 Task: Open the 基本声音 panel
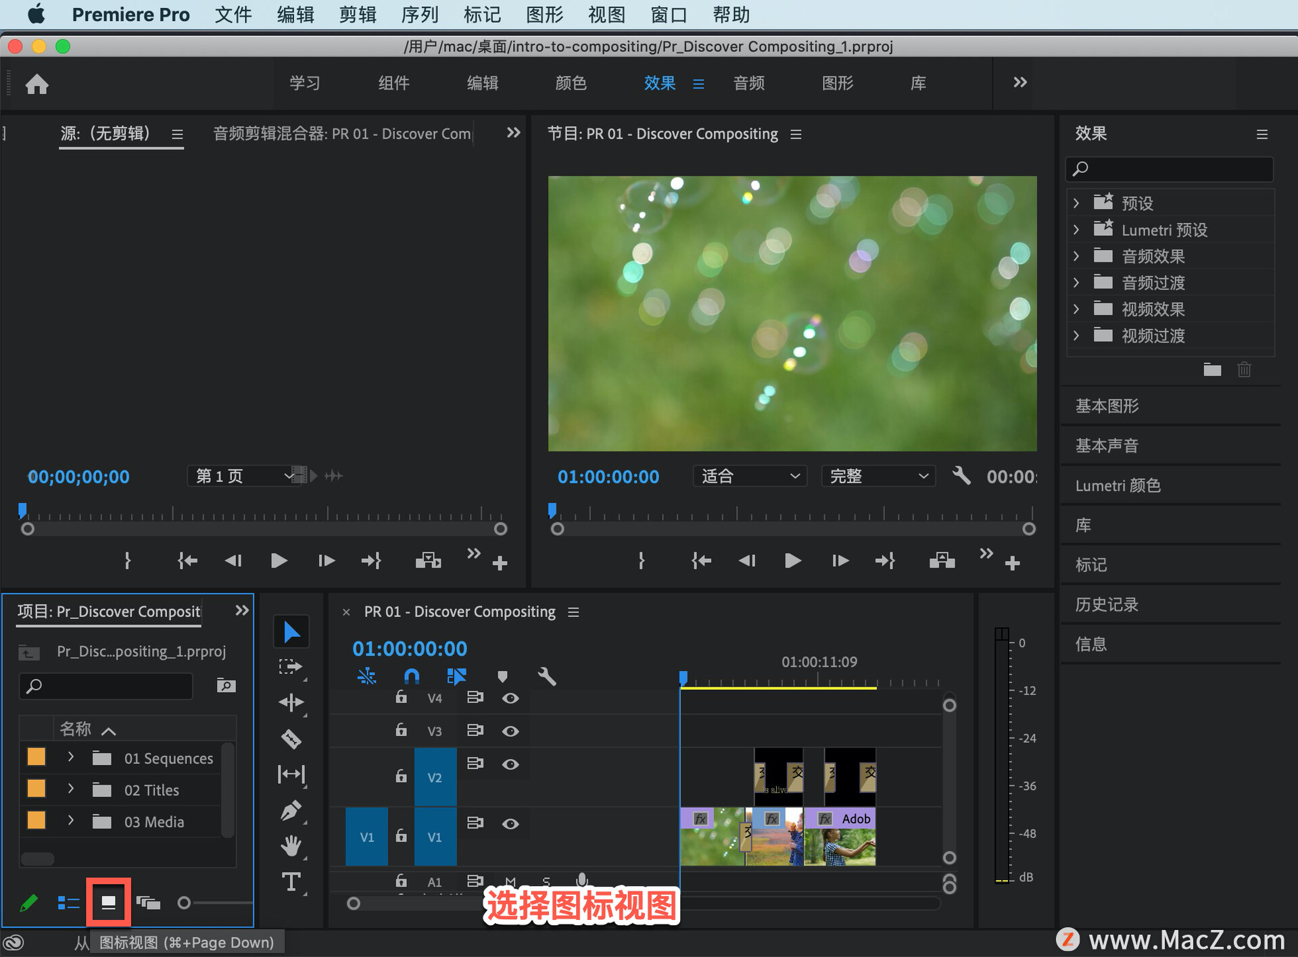pos(1107,445)
